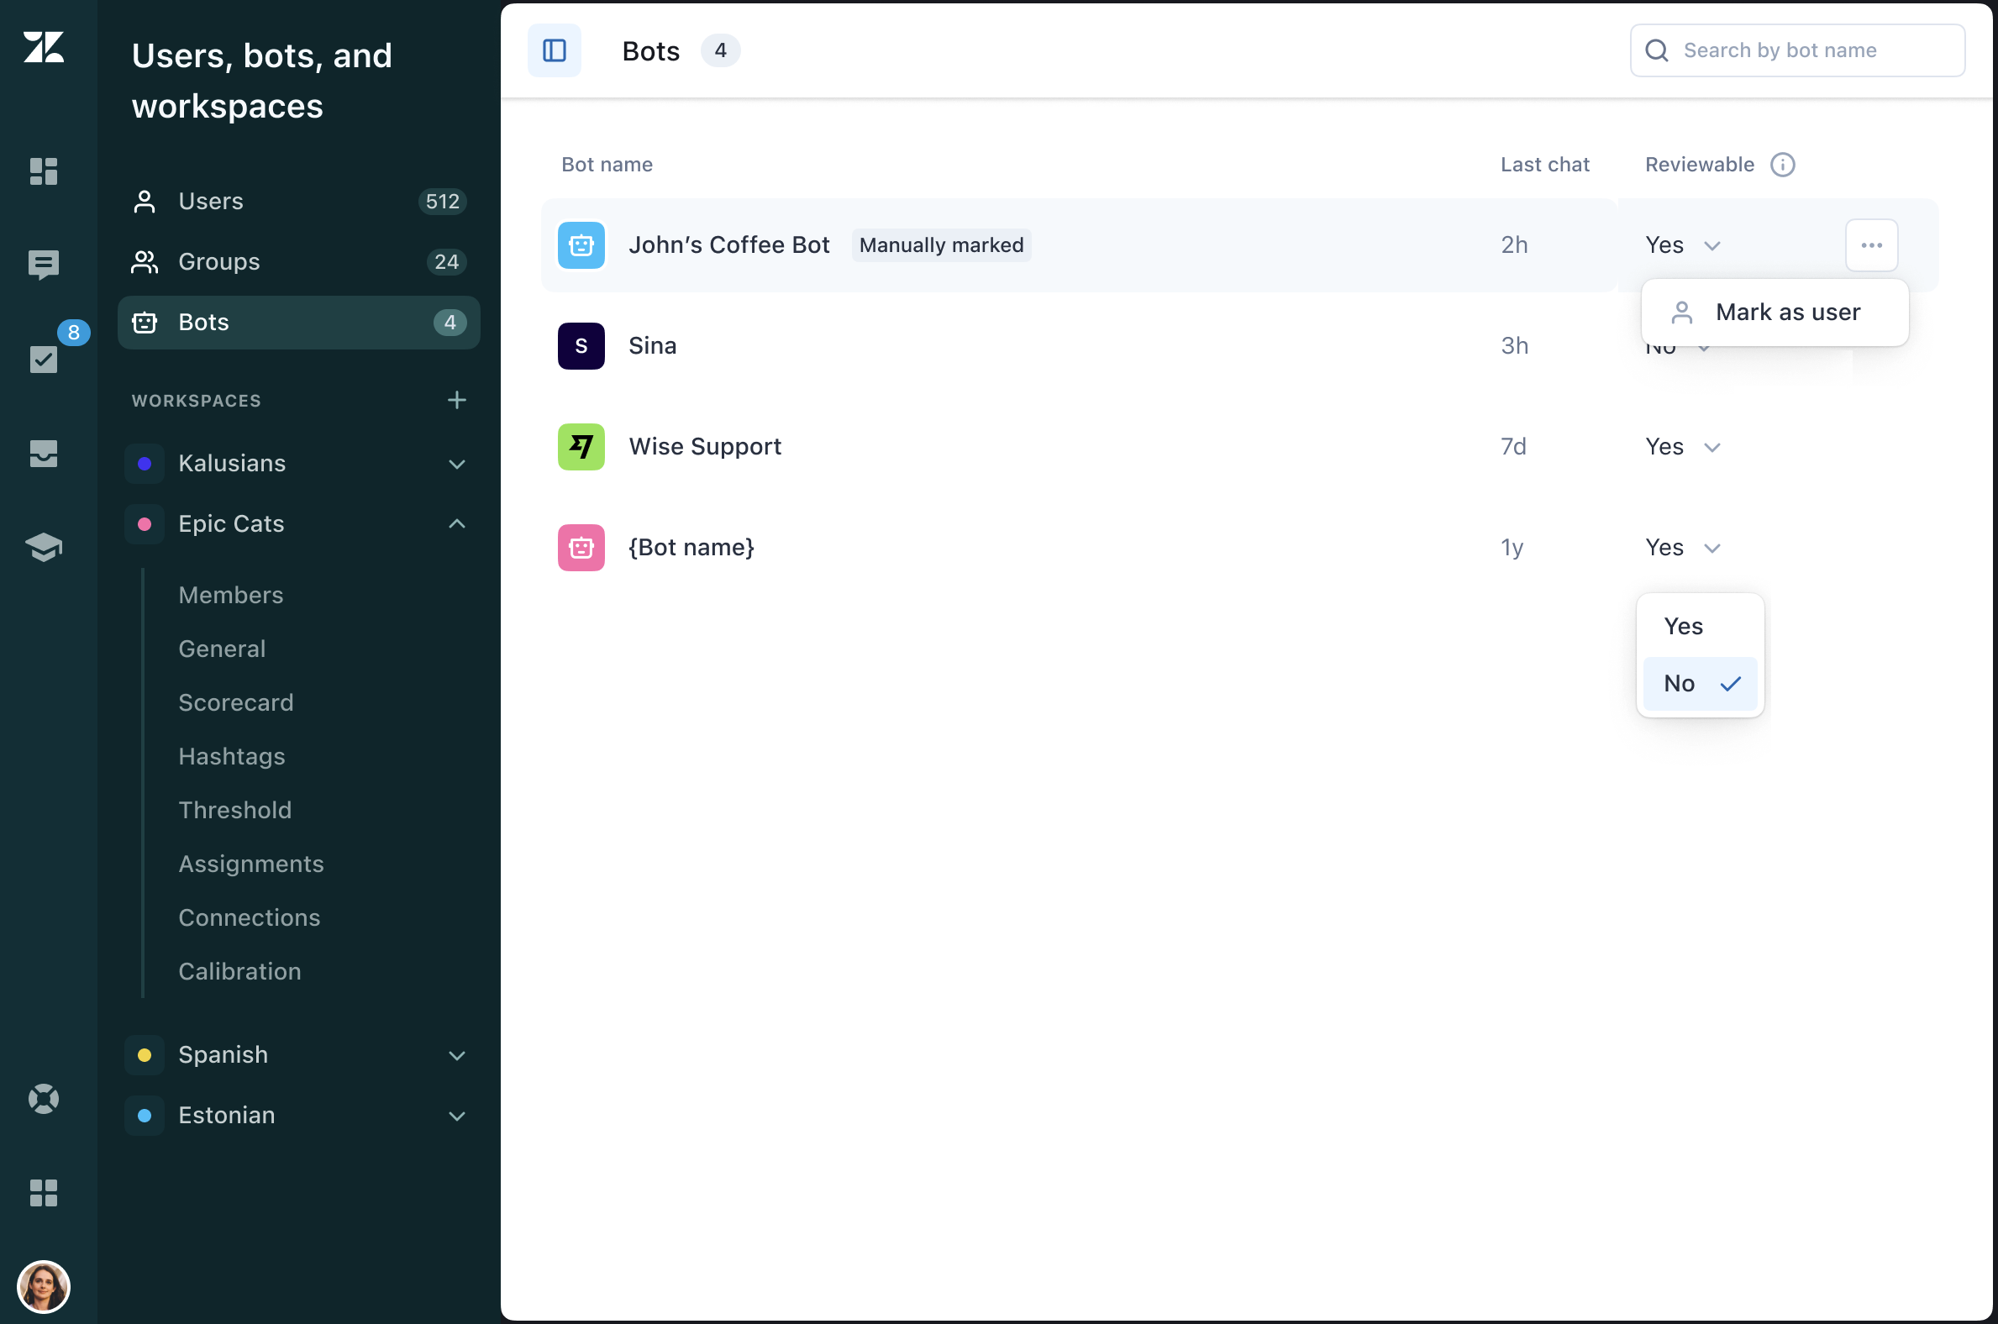Expand the Kalusians workspace
1998x1324 pixels.
[456, 464]
